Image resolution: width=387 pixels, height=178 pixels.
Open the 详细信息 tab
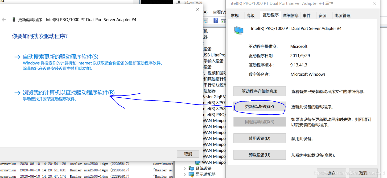point(291,16)
